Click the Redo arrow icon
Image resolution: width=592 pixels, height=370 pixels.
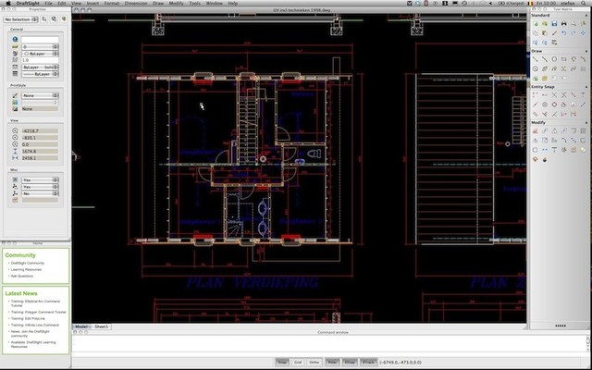(x=573, y=33)
